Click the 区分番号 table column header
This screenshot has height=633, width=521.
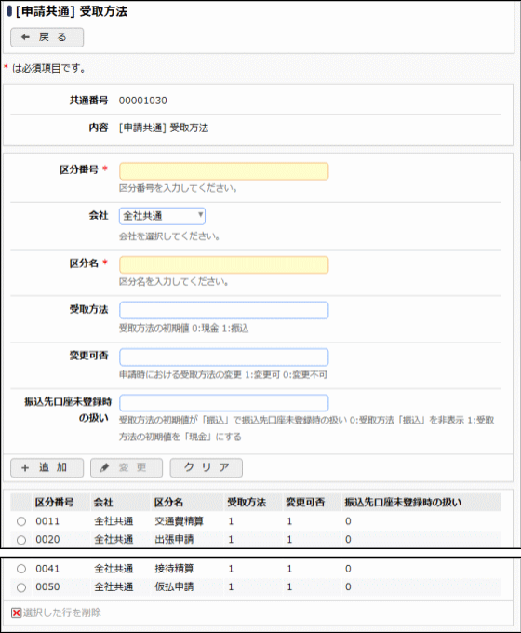click(x=54, y=503)
